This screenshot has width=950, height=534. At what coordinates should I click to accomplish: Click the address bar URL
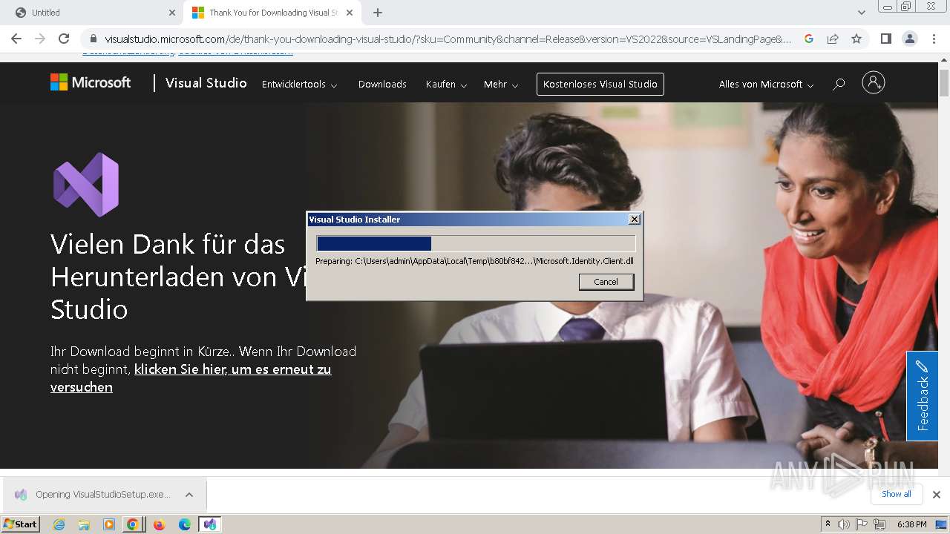pos(448,39)
